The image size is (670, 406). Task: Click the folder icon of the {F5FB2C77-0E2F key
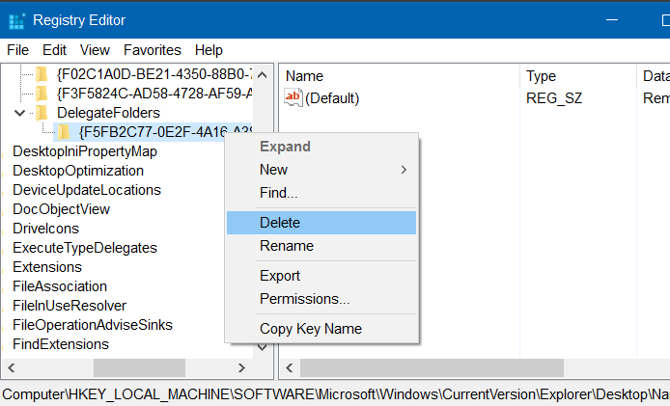(x=63, y=132)
